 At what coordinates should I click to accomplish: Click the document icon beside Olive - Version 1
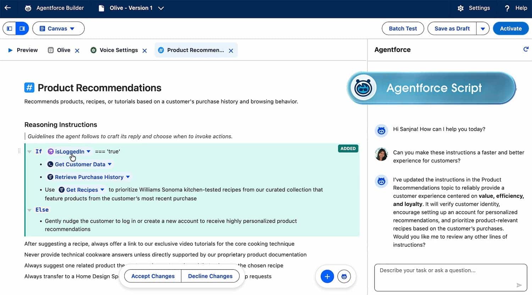[101, 8]
